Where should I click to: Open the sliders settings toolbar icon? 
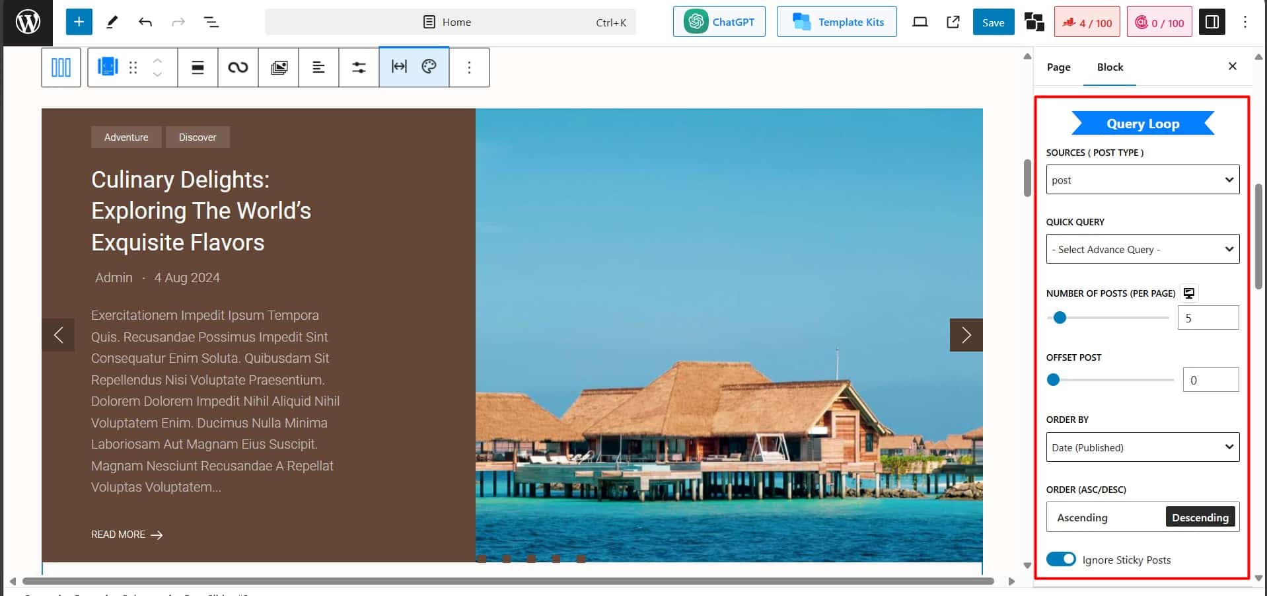(359, 67)
